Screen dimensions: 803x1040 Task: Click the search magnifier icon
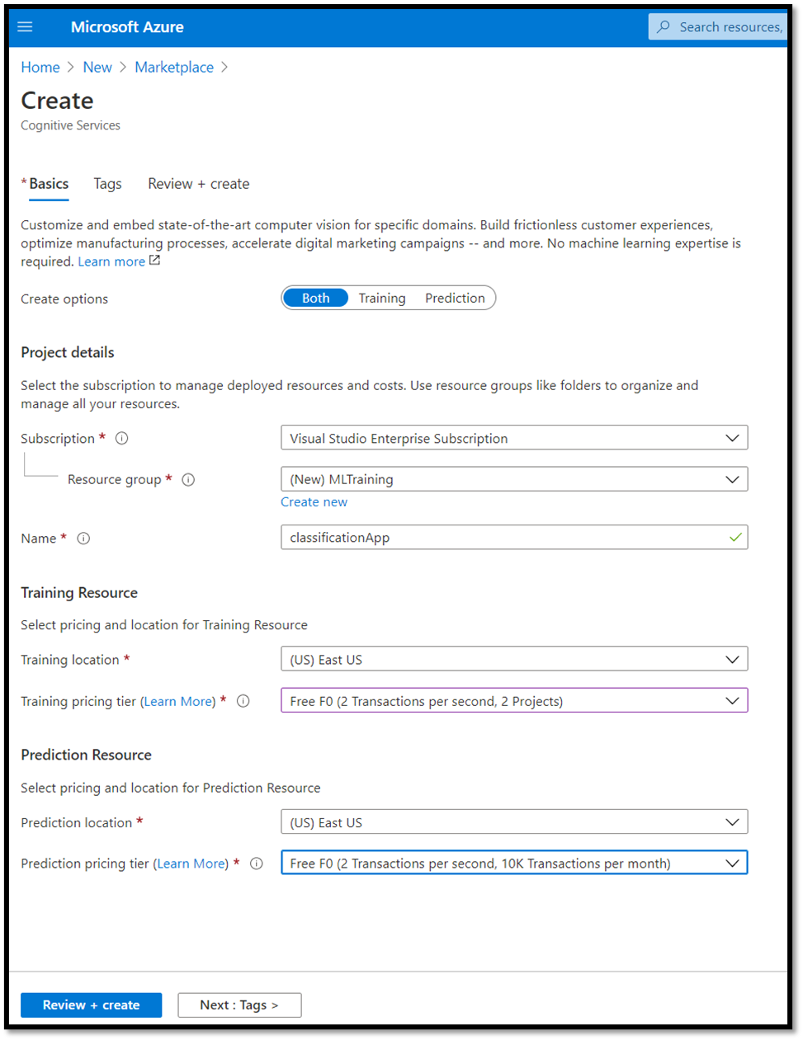(x=663, y=26)
